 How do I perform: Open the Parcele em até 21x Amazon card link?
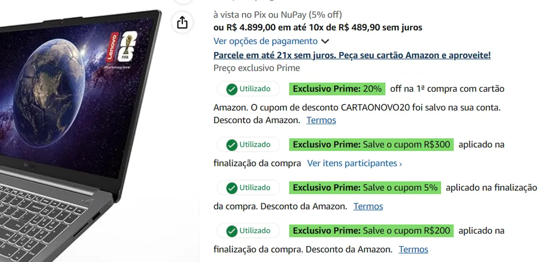pyautogui.click(x=352, y=55)
